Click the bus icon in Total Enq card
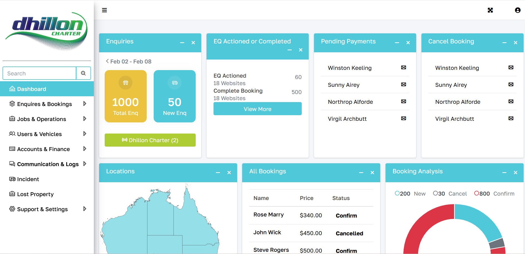Image resolution: width=525 pixels, height=254 pixels. pyautogui.click(x=126, y=83)
